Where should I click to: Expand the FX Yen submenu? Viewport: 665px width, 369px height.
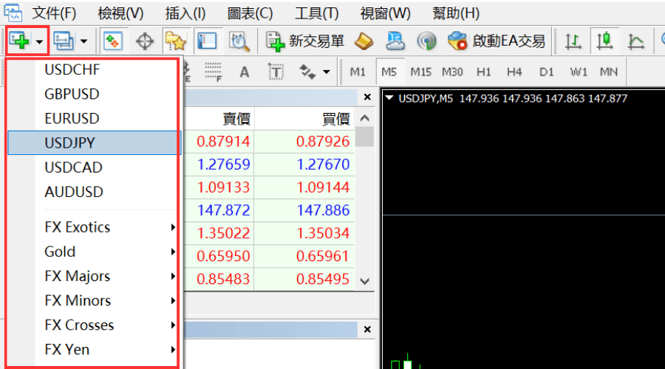point(92,350)
